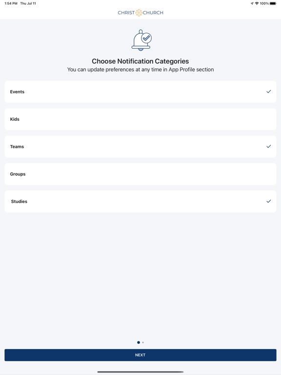Screen dimensions: 281x375
Task: Click the cross emblem in the logo
Action: click(x=139, y=13)
